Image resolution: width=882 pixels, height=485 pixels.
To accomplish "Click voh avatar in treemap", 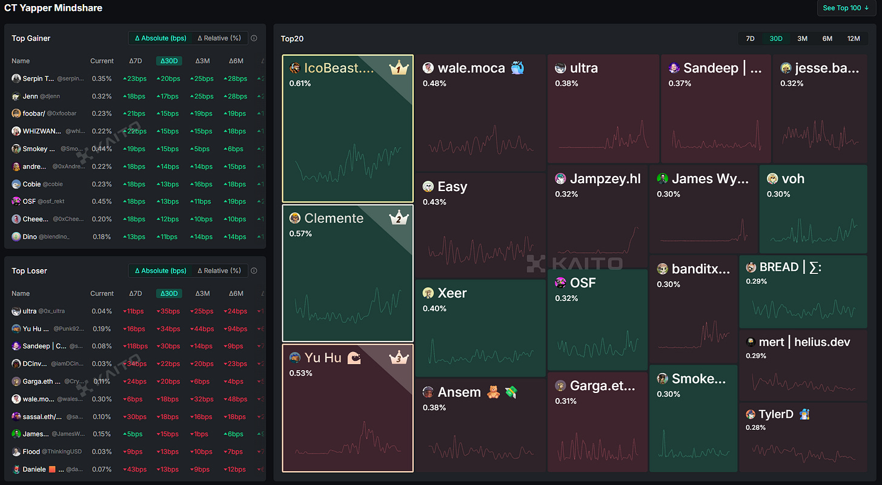I will pyautogui.click(x=772, y=179).
